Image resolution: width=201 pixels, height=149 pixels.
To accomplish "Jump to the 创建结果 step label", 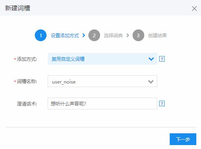I will point(157,35).
